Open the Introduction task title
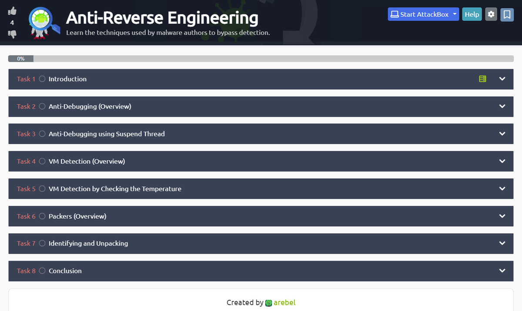This screenshot has height=311, width=522. pyautogui.click(x=67, y=79)
